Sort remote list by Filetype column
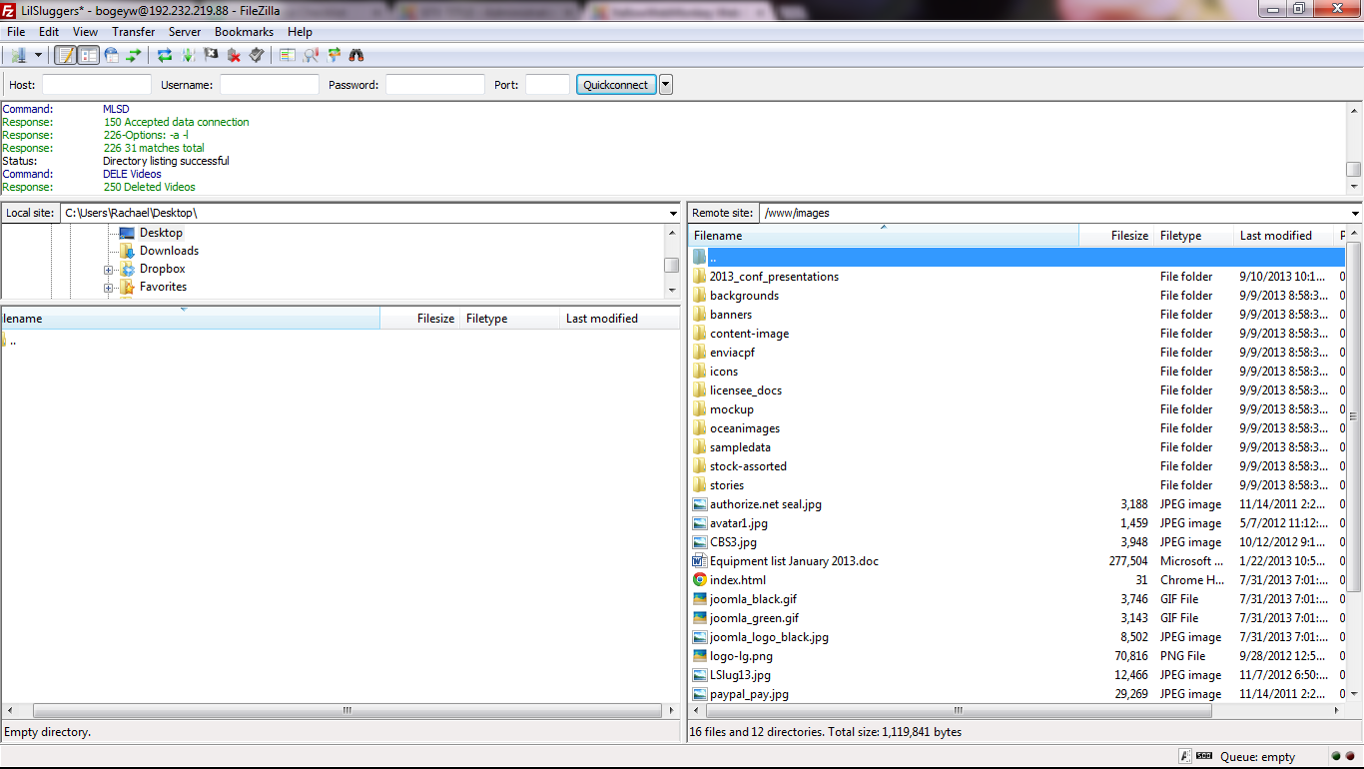Screen dimensions: 1364x769 (1194, 236)
